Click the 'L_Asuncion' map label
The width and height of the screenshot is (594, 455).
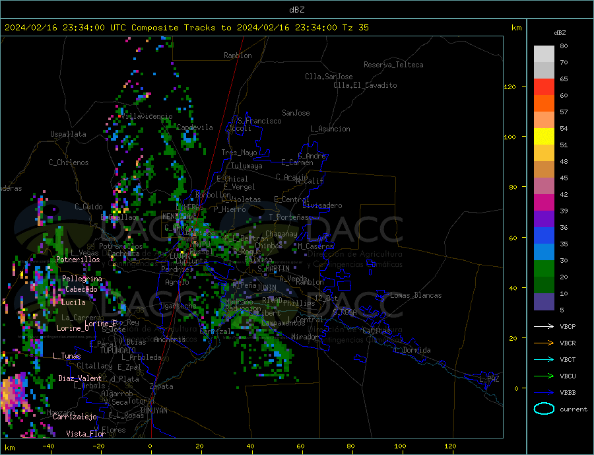[x=330, y=129]
